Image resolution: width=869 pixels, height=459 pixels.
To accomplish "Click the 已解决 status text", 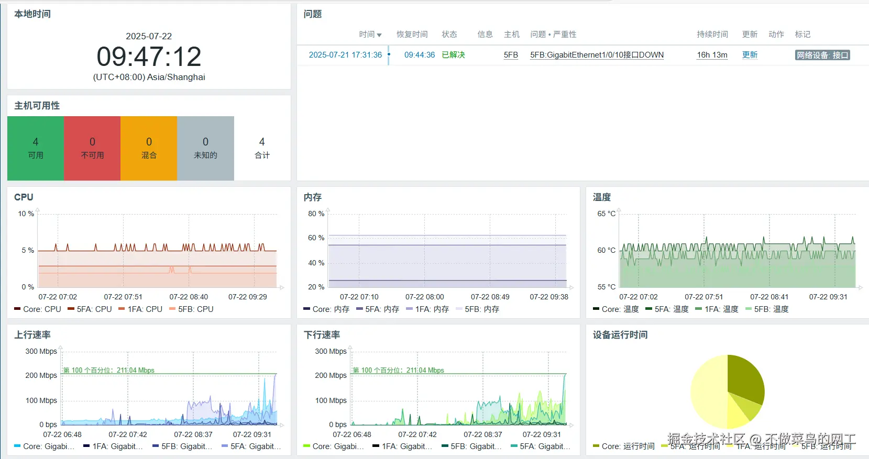I will [454, 55].
